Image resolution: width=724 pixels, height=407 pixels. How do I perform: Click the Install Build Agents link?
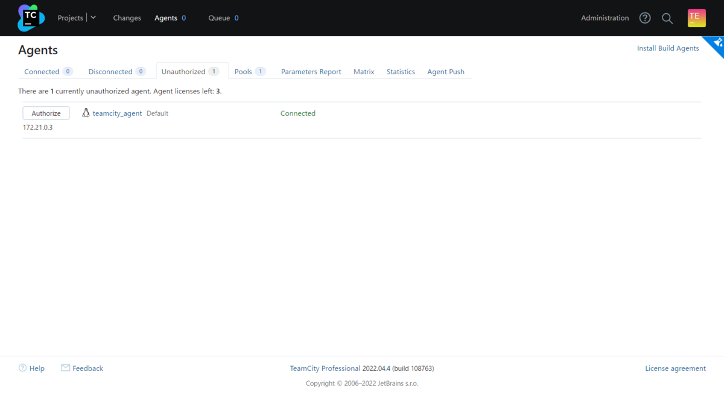[668, 48]
